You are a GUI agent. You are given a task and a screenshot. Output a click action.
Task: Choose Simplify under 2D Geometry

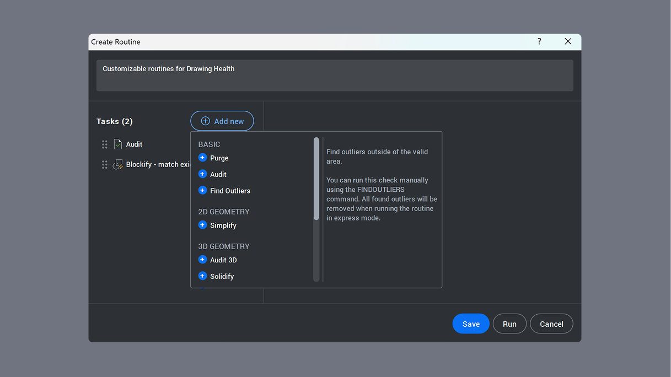click(223, 225)
